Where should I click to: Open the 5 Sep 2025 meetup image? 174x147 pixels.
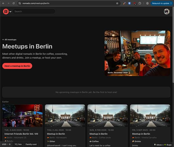click(150, 116)
